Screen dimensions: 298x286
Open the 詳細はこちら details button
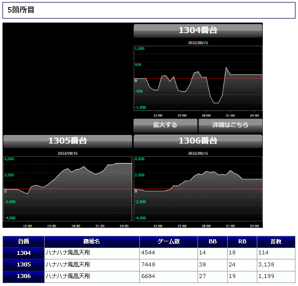coord(230,125)
